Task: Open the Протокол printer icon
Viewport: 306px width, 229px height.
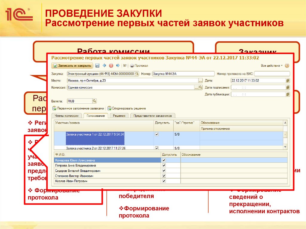Action: point(132,65)
